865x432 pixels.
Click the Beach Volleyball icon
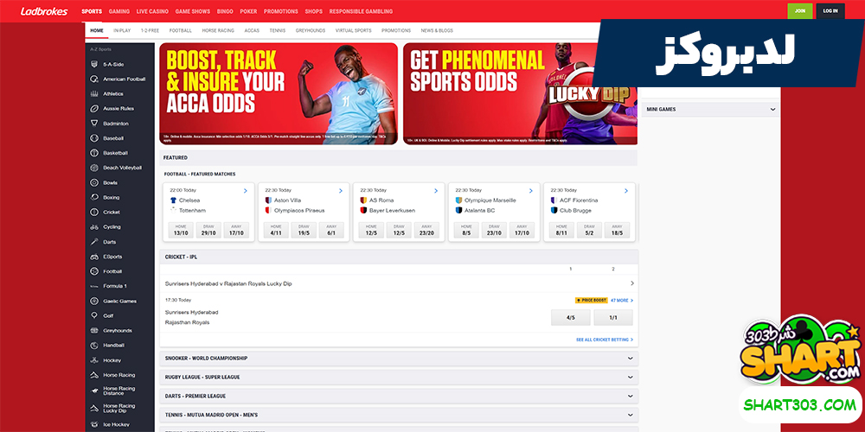(94, 168)
